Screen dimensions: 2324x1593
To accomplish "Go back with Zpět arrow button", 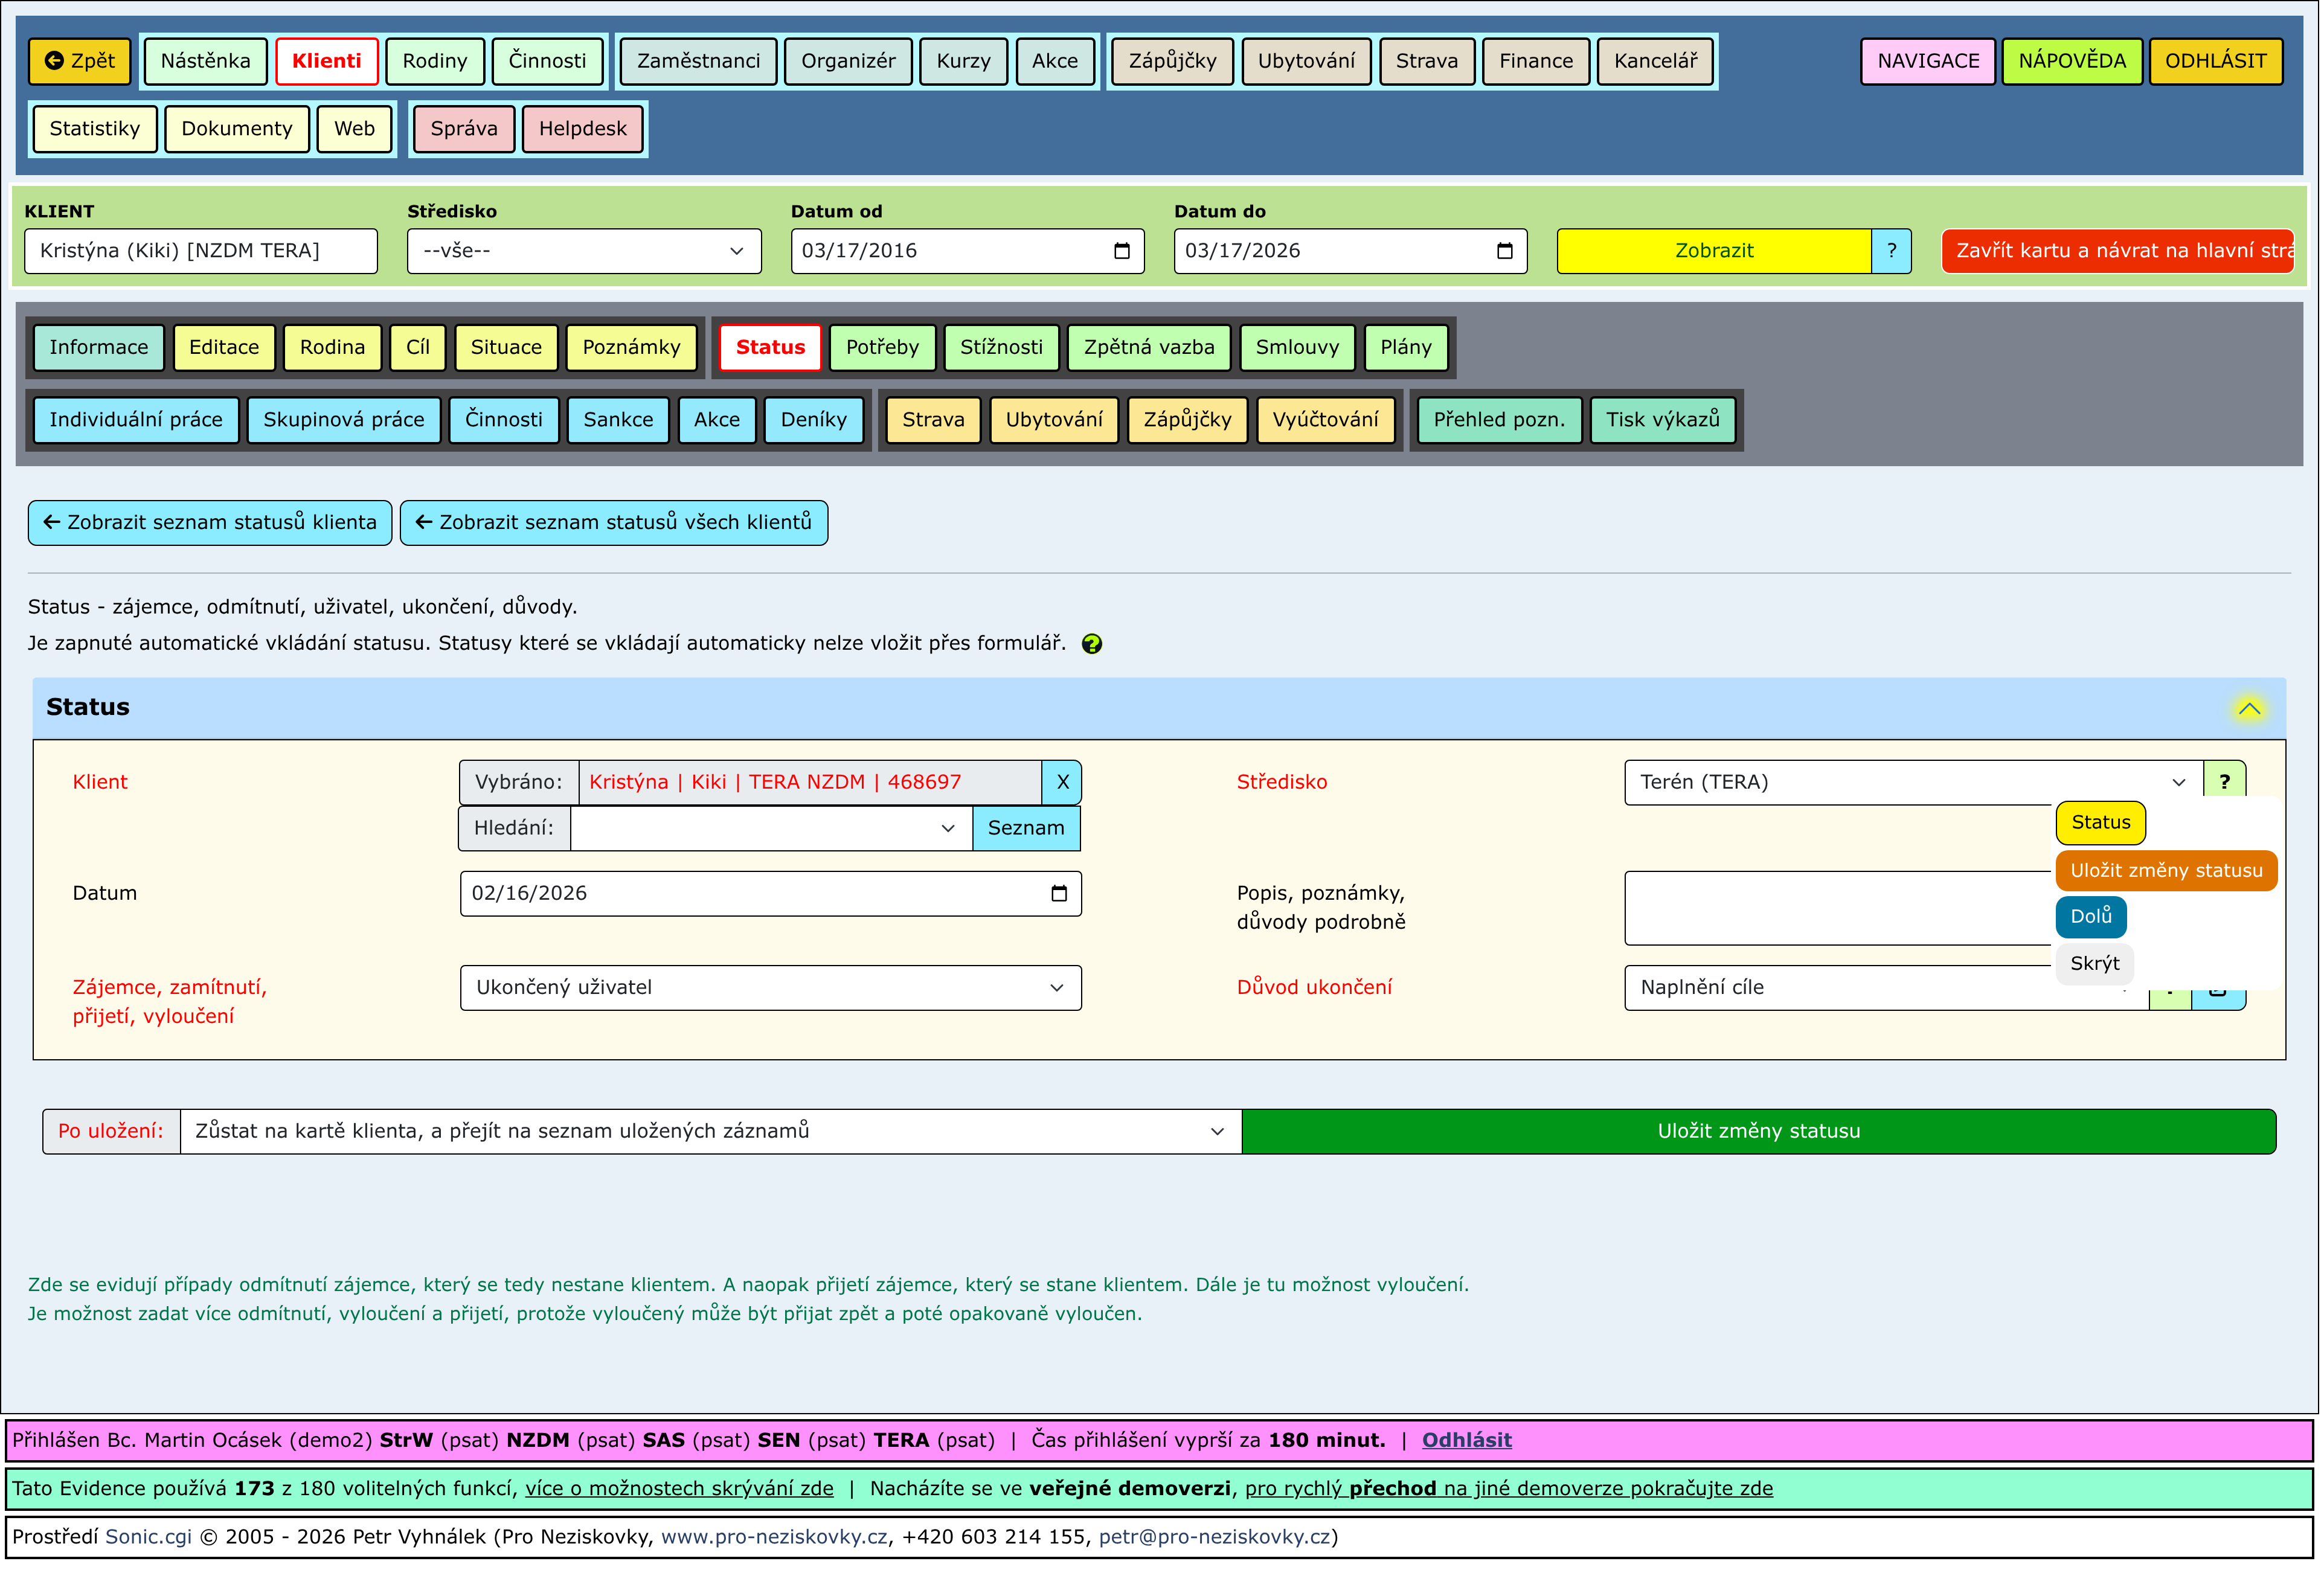I will pos(80,61).
